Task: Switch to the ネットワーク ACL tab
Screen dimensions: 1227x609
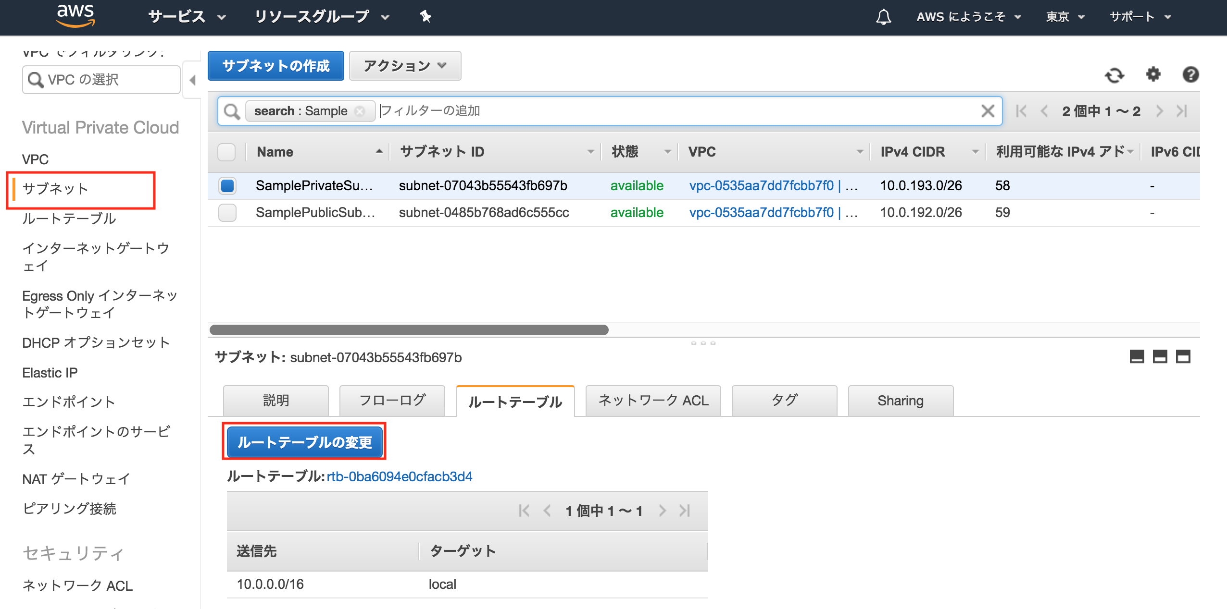Action: 653,400
